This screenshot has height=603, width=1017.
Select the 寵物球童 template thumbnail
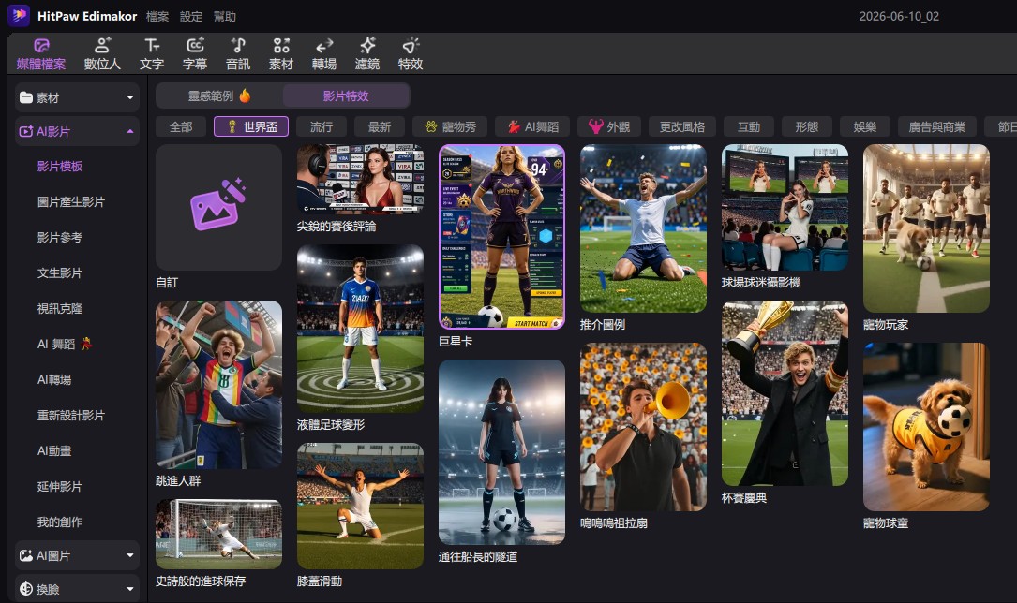click(x=926, y=427)
